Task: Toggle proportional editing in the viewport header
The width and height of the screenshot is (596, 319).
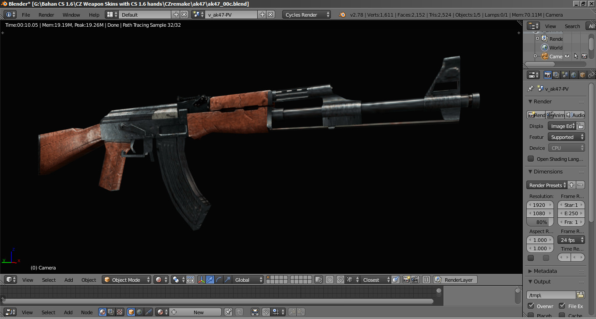Action: (329, 280)
